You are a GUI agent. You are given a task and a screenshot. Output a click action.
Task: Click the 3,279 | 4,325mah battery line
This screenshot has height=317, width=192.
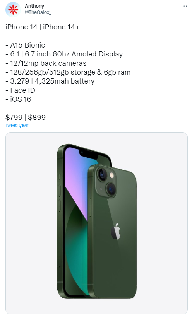(x=50, y=81)
